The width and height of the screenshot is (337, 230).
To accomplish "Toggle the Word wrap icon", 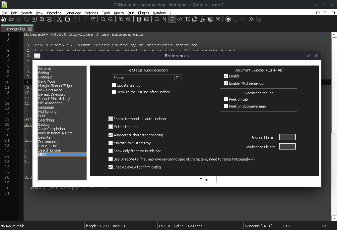I will (x=157, y=19).
